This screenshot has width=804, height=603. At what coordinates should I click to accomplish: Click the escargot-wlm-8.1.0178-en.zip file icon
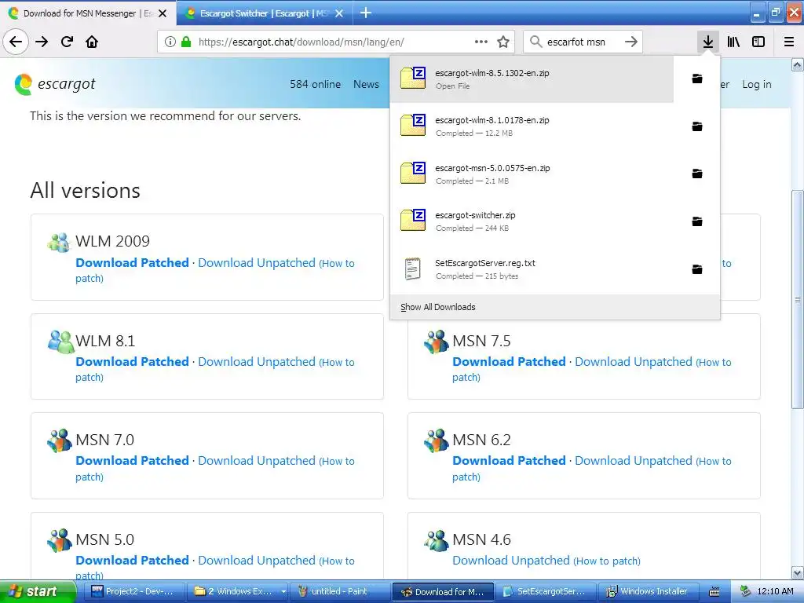(x=413, y=126)
